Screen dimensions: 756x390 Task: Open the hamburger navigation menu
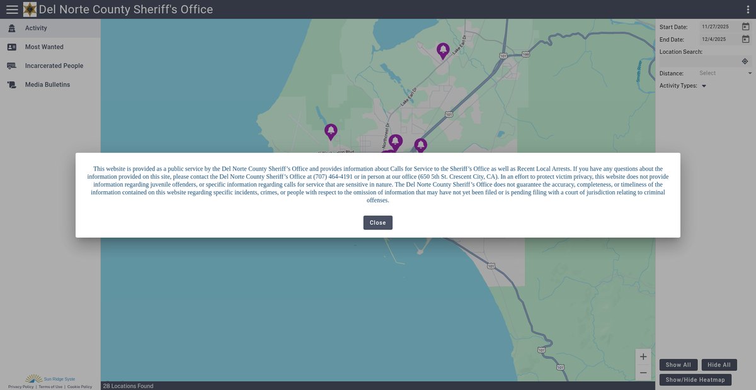(12, 9)
